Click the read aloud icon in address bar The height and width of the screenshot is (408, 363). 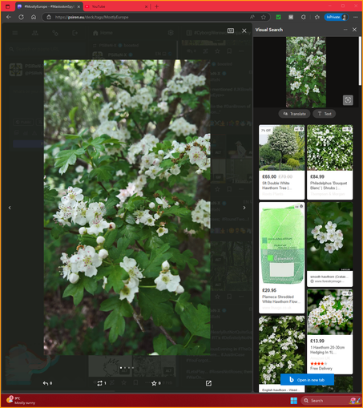tap(252, 17)
